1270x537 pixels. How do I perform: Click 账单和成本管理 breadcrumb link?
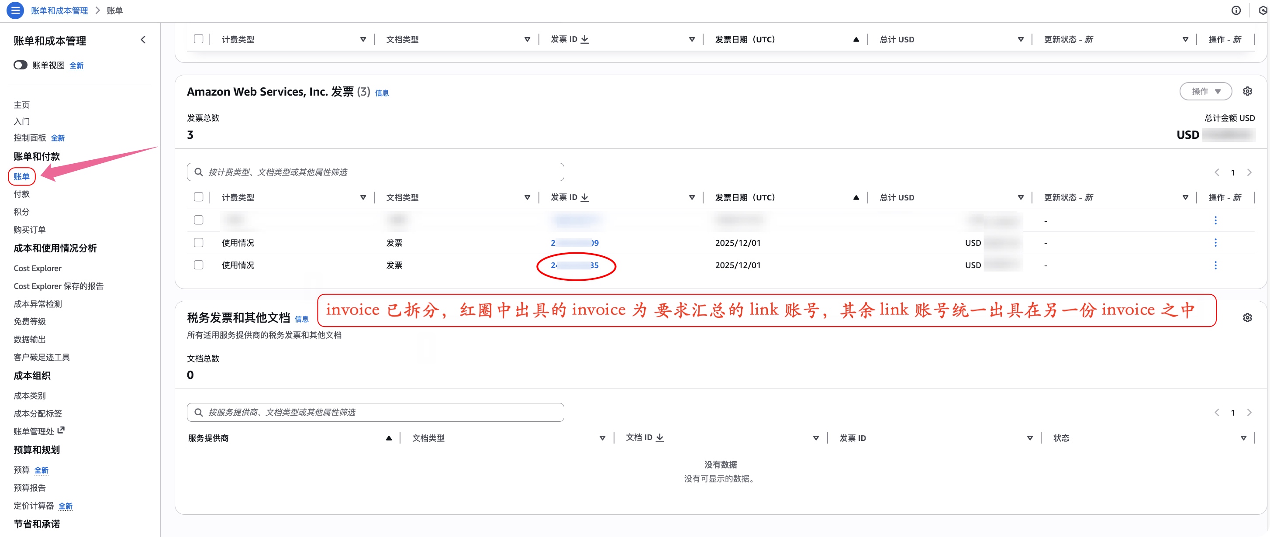coord(59,10)
